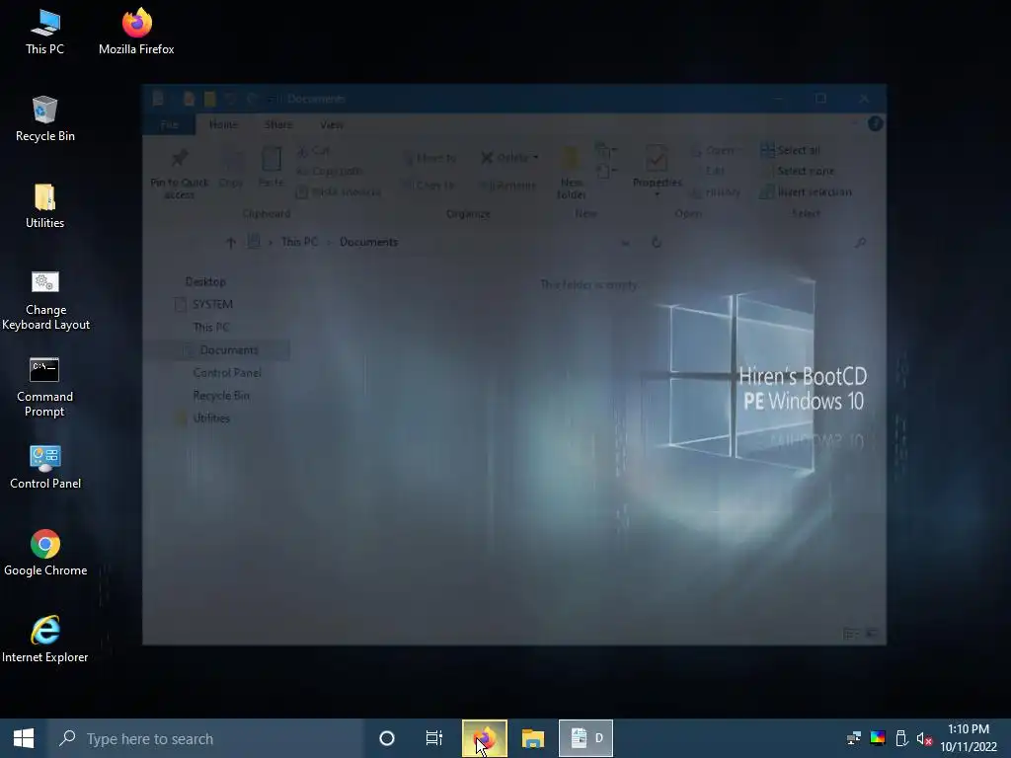Click the USB safely remove tray icon
Viewport: 1011px width, 758px height.
click(901, 738)
